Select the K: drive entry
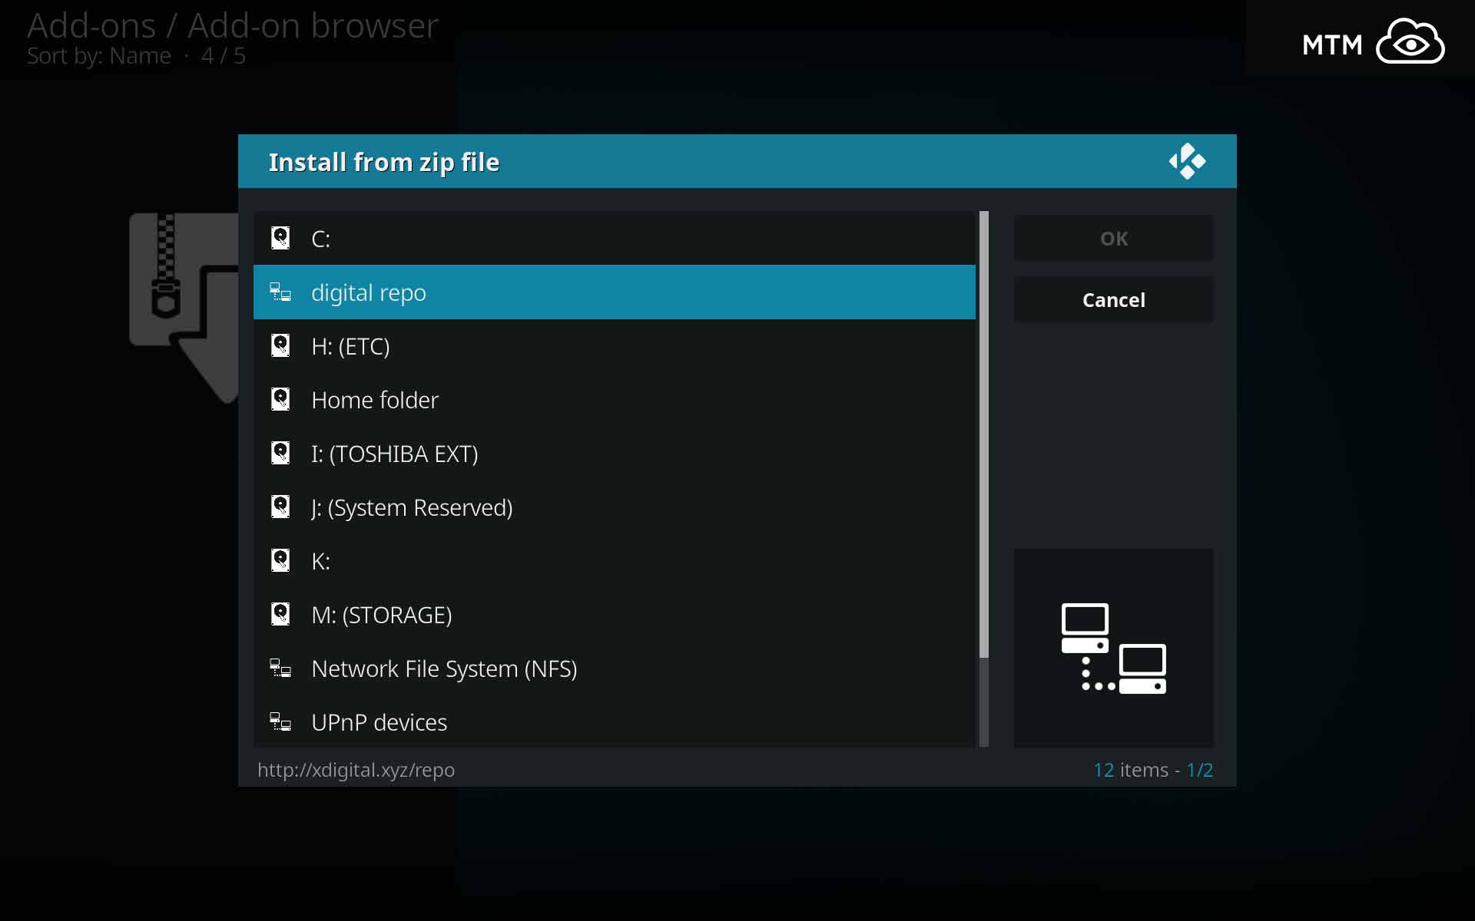1475x921 pixels. [615, 560]
